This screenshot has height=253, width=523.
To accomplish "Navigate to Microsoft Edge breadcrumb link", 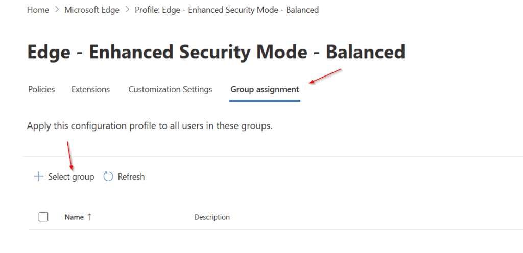I will point(92,10).
